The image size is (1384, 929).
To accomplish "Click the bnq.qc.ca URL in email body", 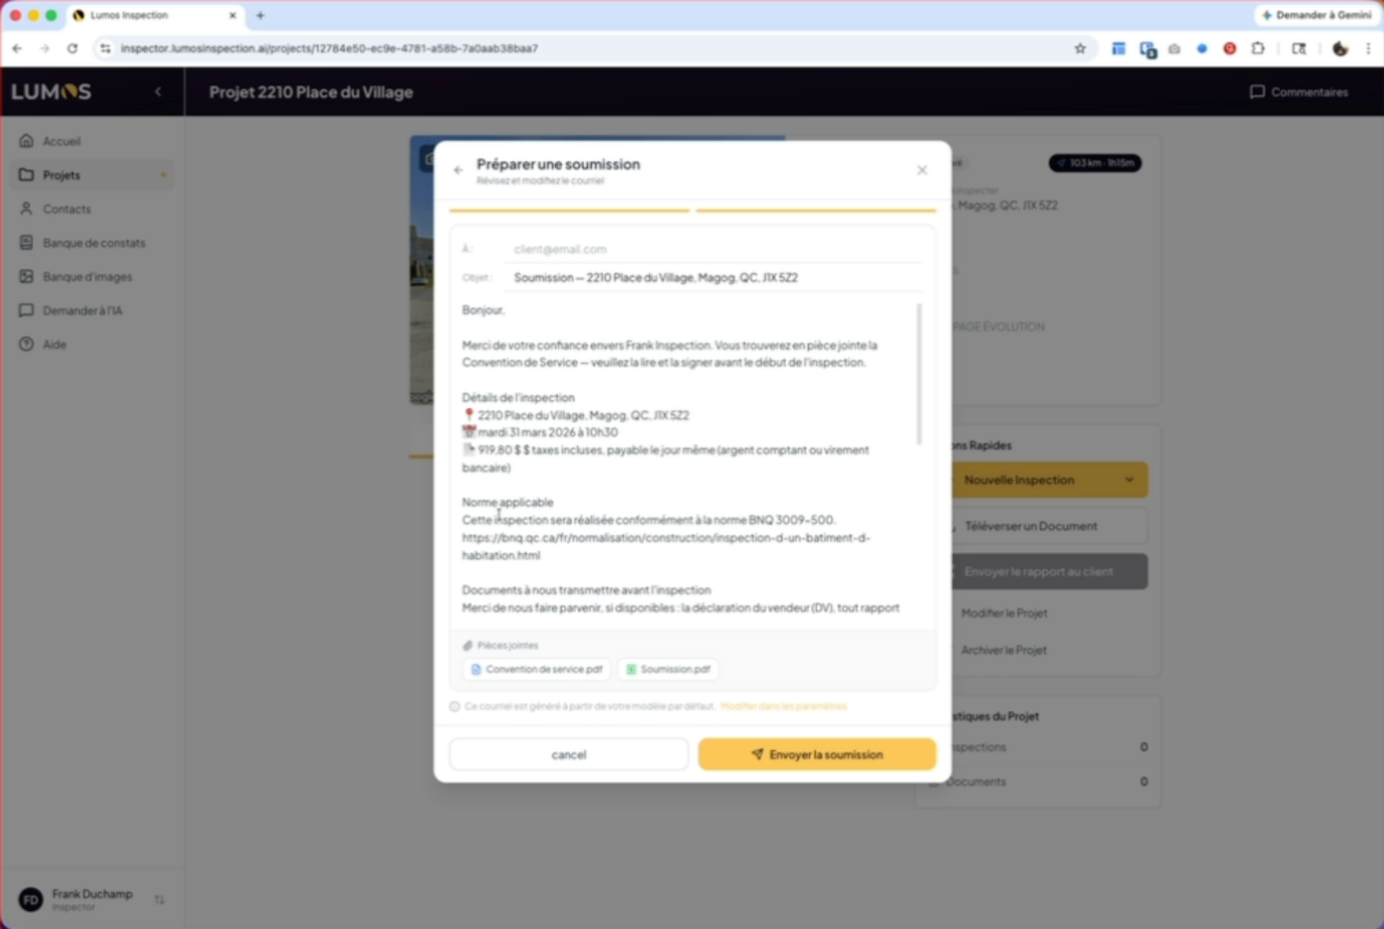I will [x=665, y=546].
